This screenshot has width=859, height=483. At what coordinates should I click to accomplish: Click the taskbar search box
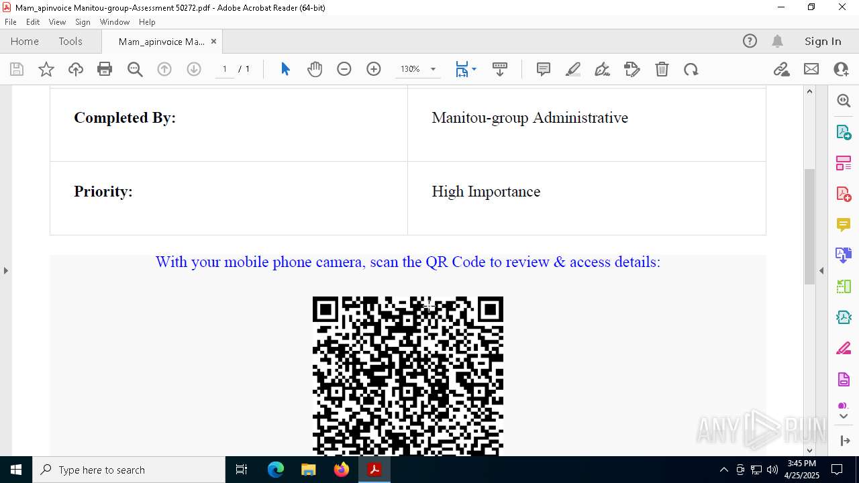pyautogui.click(x=129, y=470)
